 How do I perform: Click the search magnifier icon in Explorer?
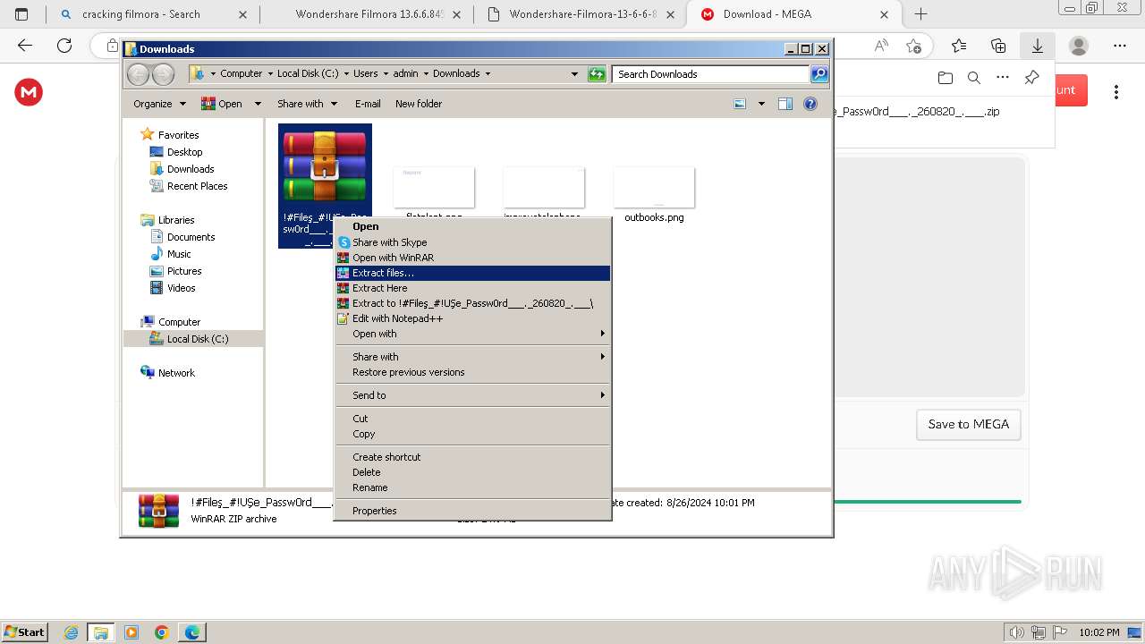click(x=819, y=74)
